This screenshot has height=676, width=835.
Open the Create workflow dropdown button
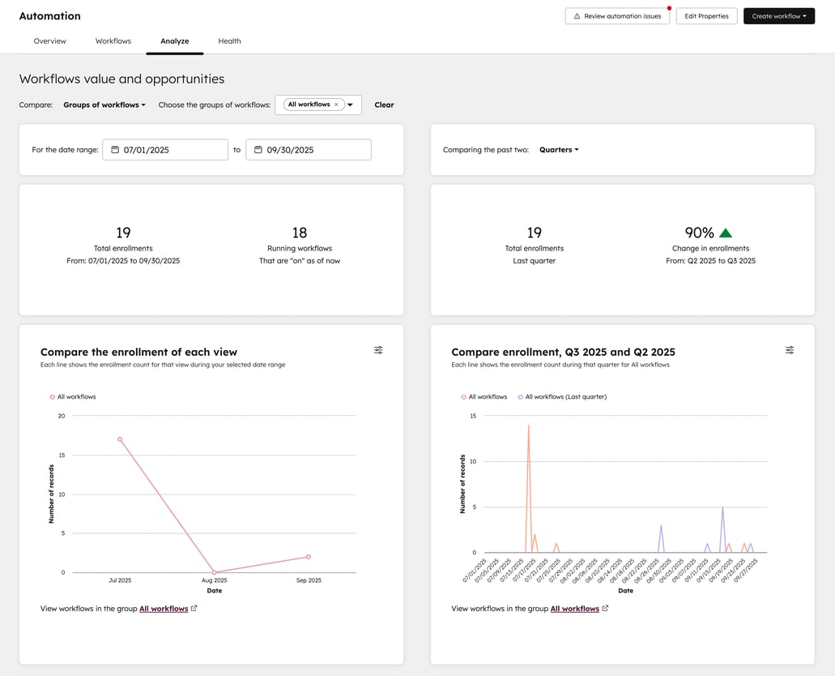pos(778,16)
